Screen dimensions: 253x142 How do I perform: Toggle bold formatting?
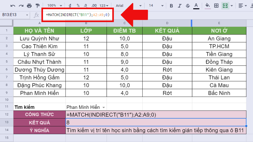(x=171, y=6)
